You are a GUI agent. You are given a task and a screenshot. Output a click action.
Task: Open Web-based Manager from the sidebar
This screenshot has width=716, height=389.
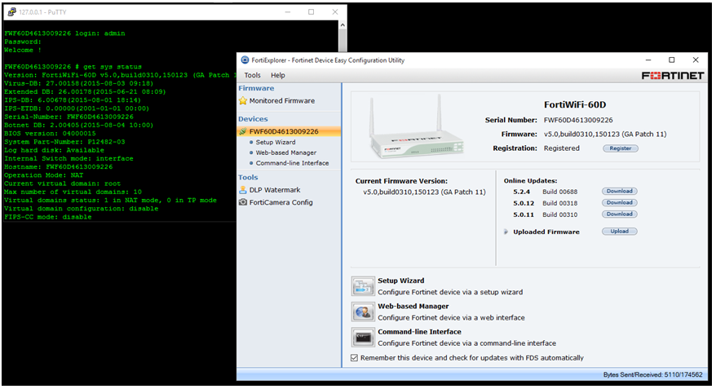[286, 153]
